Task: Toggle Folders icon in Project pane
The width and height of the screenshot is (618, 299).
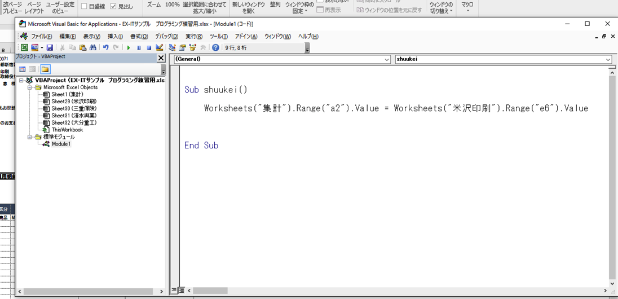Action: click(45, 69)
